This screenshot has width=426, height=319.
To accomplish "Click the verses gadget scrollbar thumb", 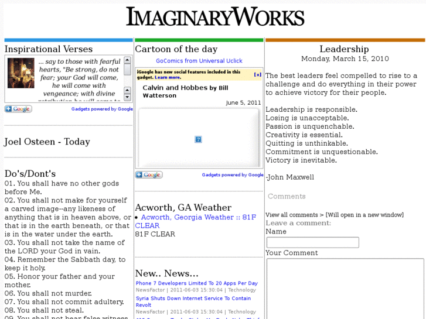I will pyautogui.click(x=127, y=70).
